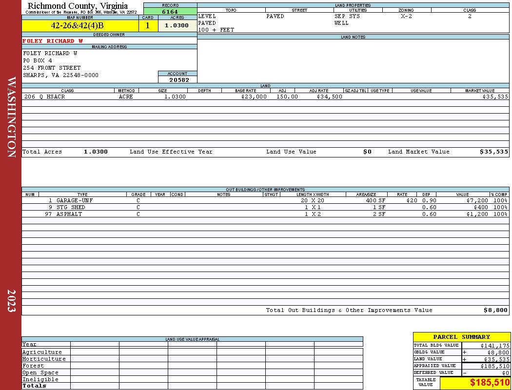Click the garage area 400 SF

point(375,200)
